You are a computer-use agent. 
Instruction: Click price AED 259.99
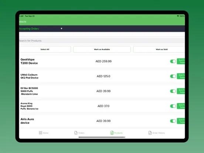[103, 61]
